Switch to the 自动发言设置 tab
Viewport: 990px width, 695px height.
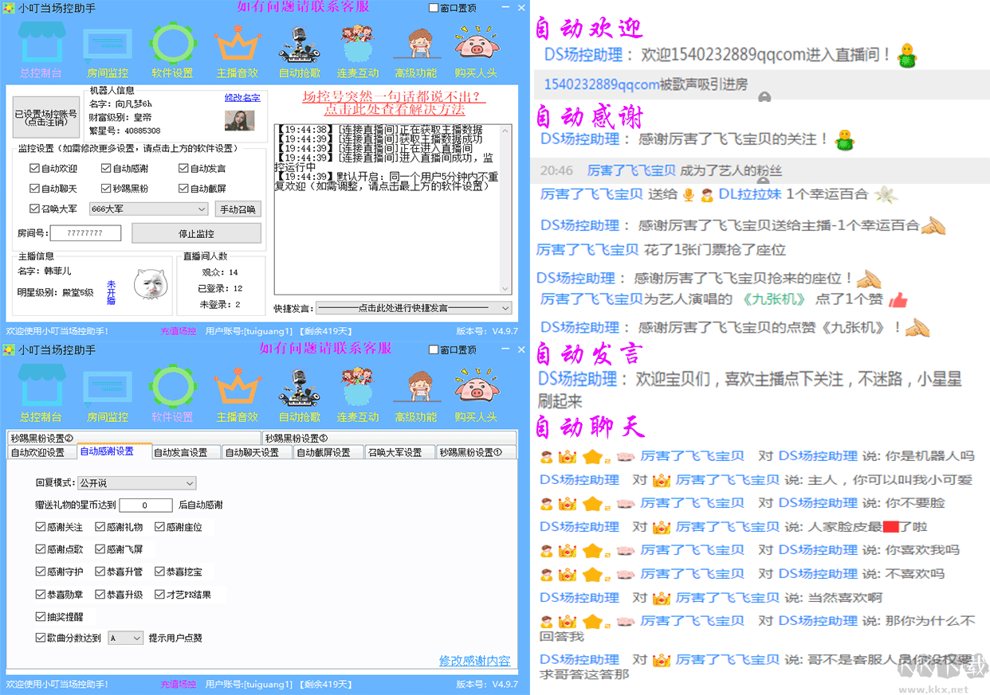pos(186,452)
